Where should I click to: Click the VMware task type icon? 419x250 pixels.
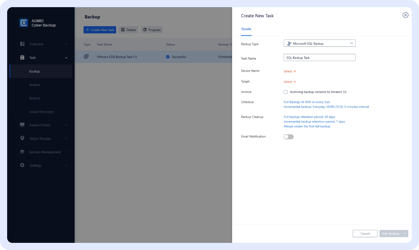pyautogui.click(x=86, y=57)
